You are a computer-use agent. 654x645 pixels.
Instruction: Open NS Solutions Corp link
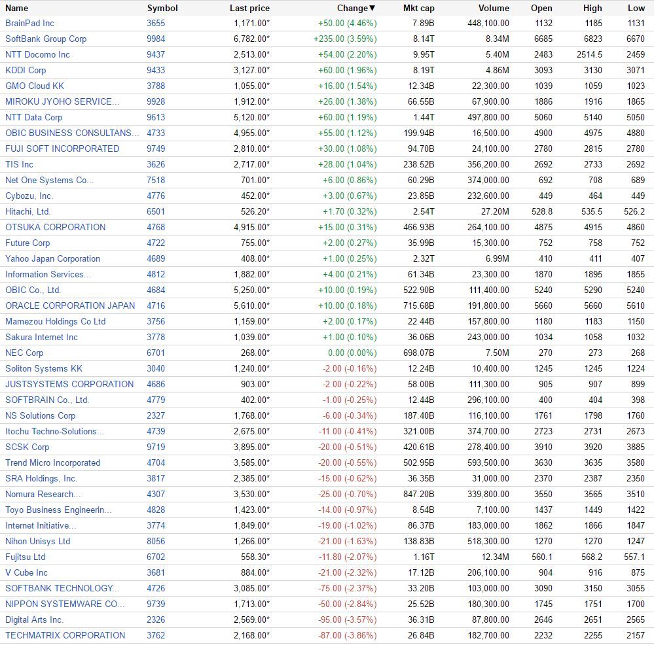[41, 416]
